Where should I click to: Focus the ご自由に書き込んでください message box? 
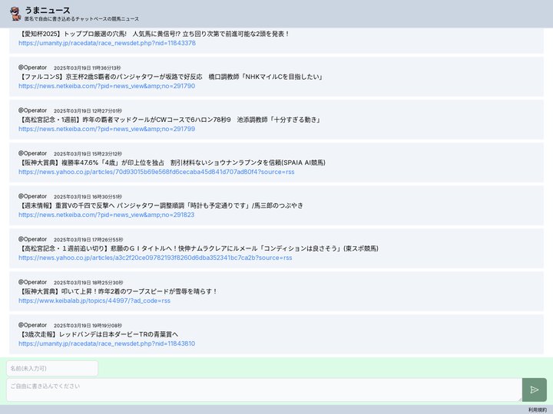(x=264, y=389)
